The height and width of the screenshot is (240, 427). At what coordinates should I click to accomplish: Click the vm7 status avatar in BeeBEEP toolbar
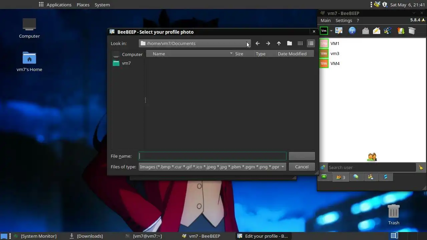[324, 31]
